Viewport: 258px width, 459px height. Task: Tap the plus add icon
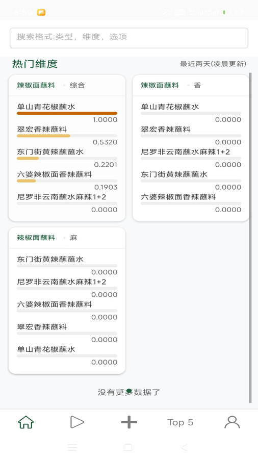click(129, 422)
